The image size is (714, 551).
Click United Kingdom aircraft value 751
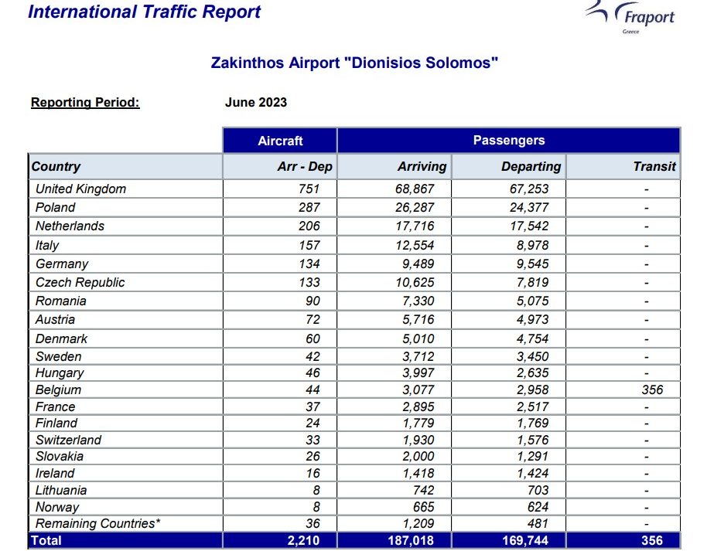pos(309,189)
